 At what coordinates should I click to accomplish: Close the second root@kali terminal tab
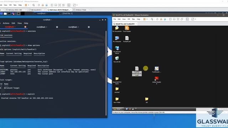click(57, 27)
